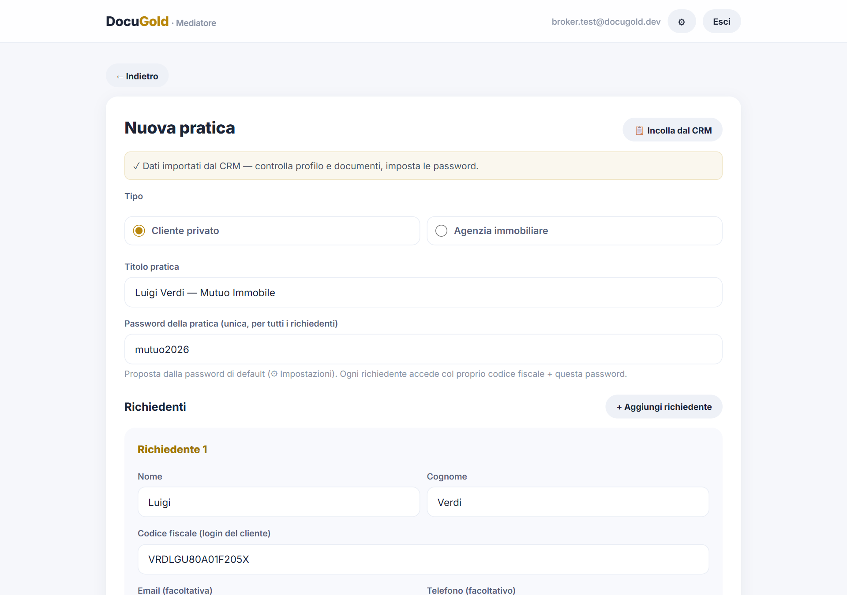Click the Tipo label
Screen dimensions: 847x595
134,196
